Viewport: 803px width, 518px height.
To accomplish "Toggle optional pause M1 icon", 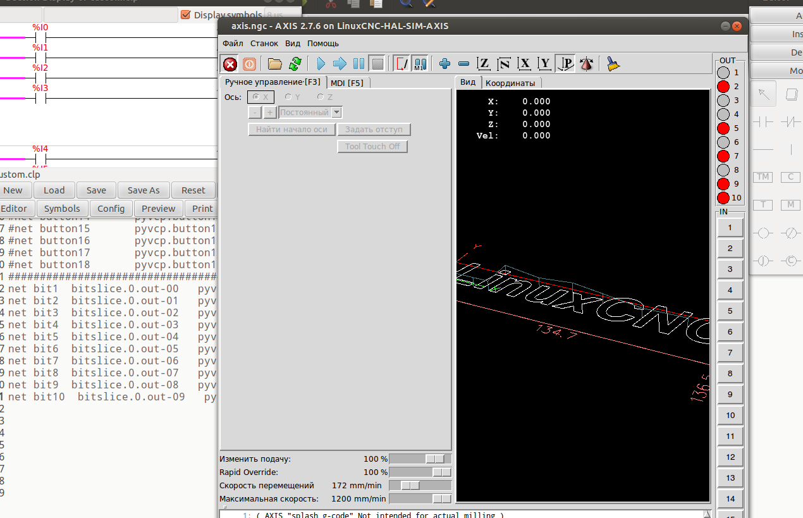I will pyautogui.click(x=420, y=64).
